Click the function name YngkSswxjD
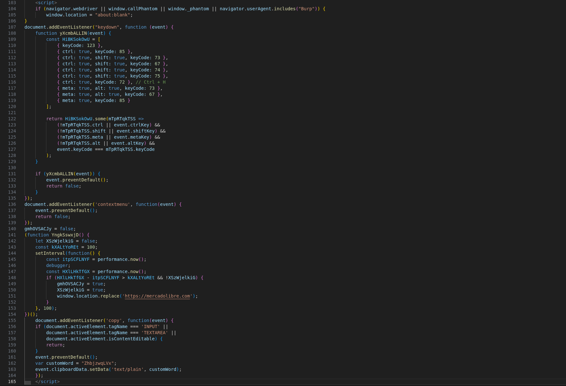The width and height of the screenshot is (566, 386). click(65, 235)
